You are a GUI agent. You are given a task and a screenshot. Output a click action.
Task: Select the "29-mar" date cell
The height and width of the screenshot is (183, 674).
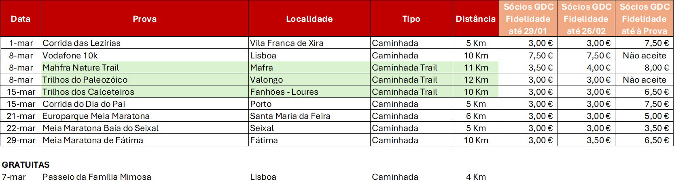tap(20, 140)
